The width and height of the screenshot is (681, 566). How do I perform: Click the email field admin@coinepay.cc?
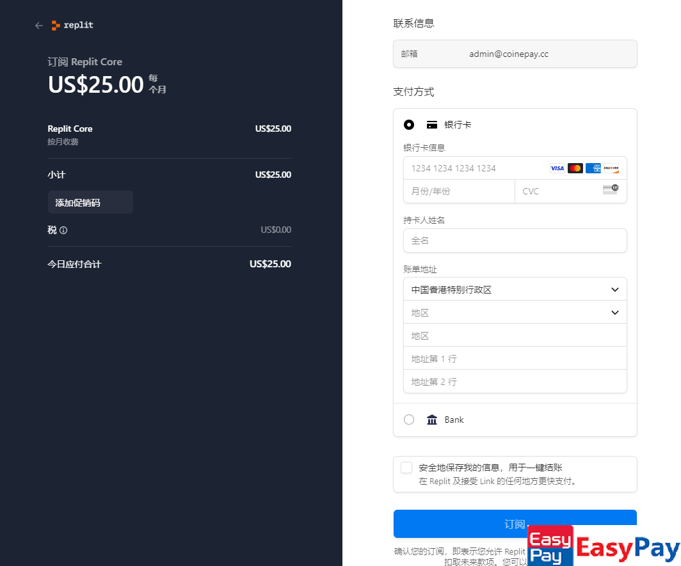(x=515, y=54)
